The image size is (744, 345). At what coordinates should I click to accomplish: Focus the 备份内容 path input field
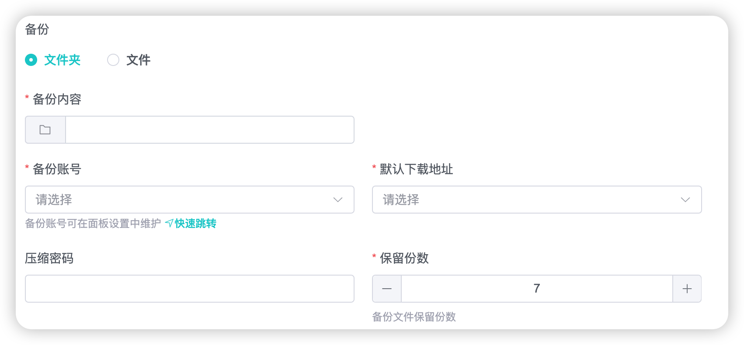click(x=210, y=130)
